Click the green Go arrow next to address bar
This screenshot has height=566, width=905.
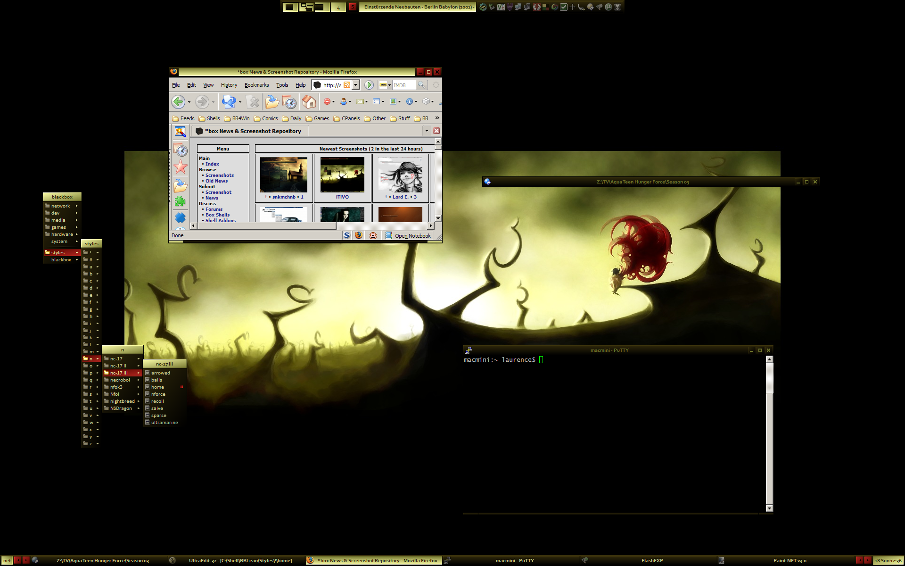pyautogui.click(x=369, y=85)
